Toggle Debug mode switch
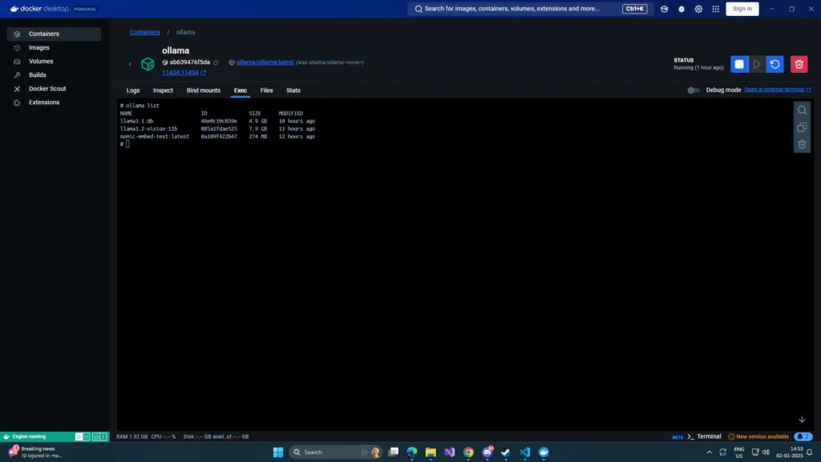The width and height of the screenshot is (821, 462). coord(694,90)
